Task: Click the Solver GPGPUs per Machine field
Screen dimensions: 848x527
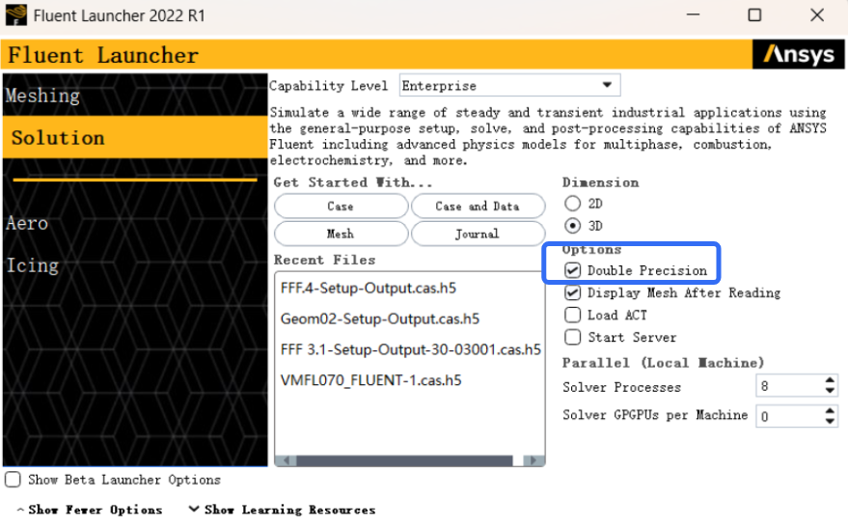Action: [789, 416]
